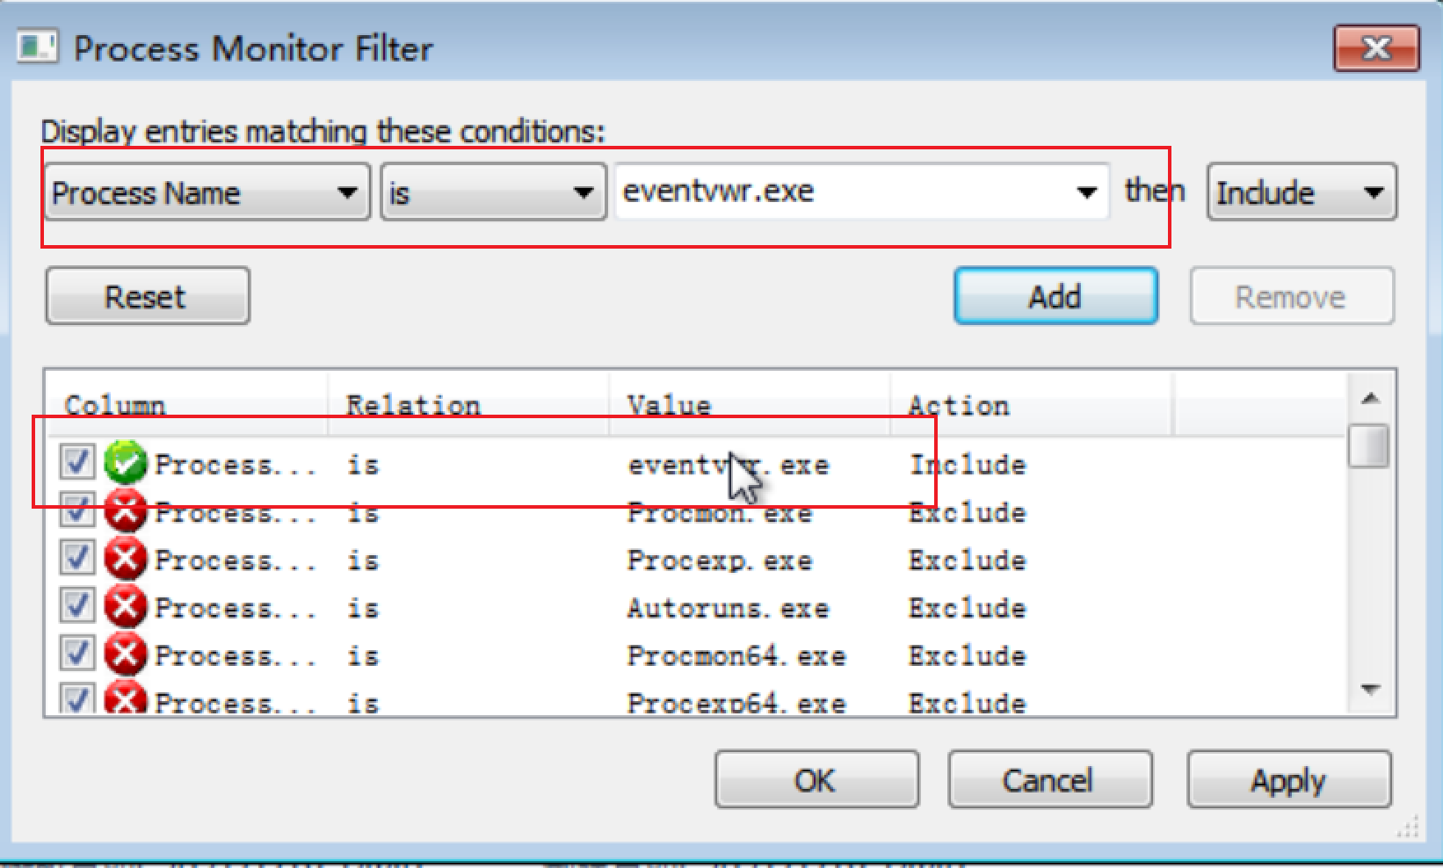Click the red exclude icon for Procmon.exe
The image size is (1443, 868).
click(125, 511)
